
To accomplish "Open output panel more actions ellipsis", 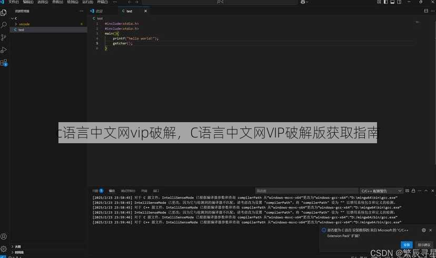I will [x=420, y=191].
